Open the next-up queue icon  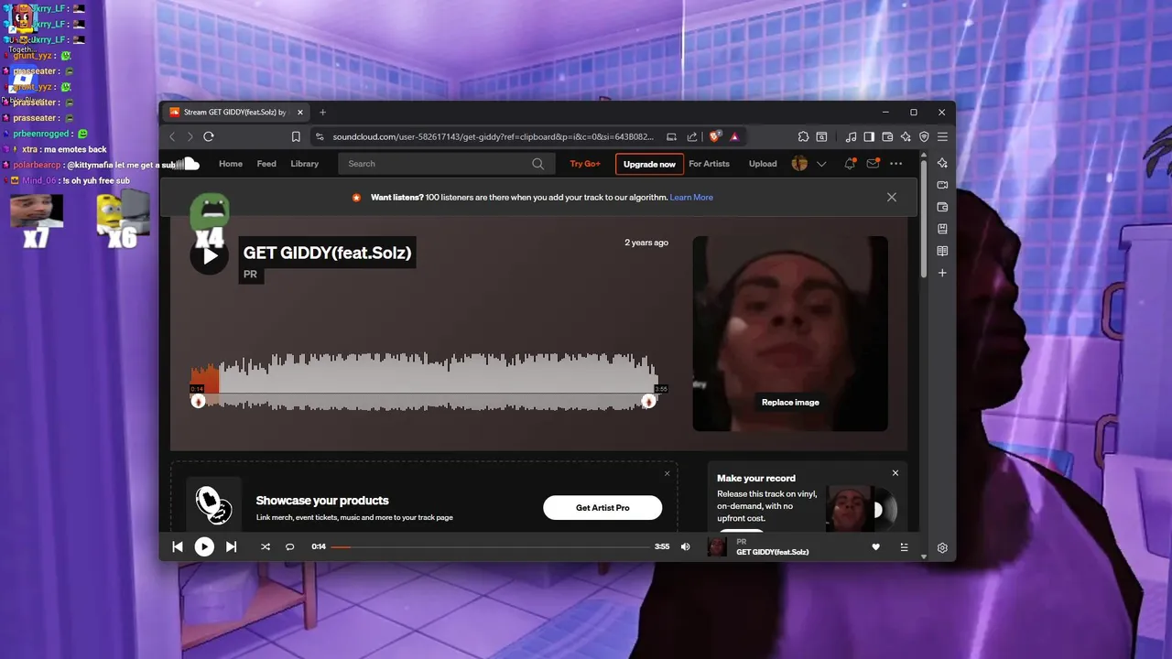[904, 547]
